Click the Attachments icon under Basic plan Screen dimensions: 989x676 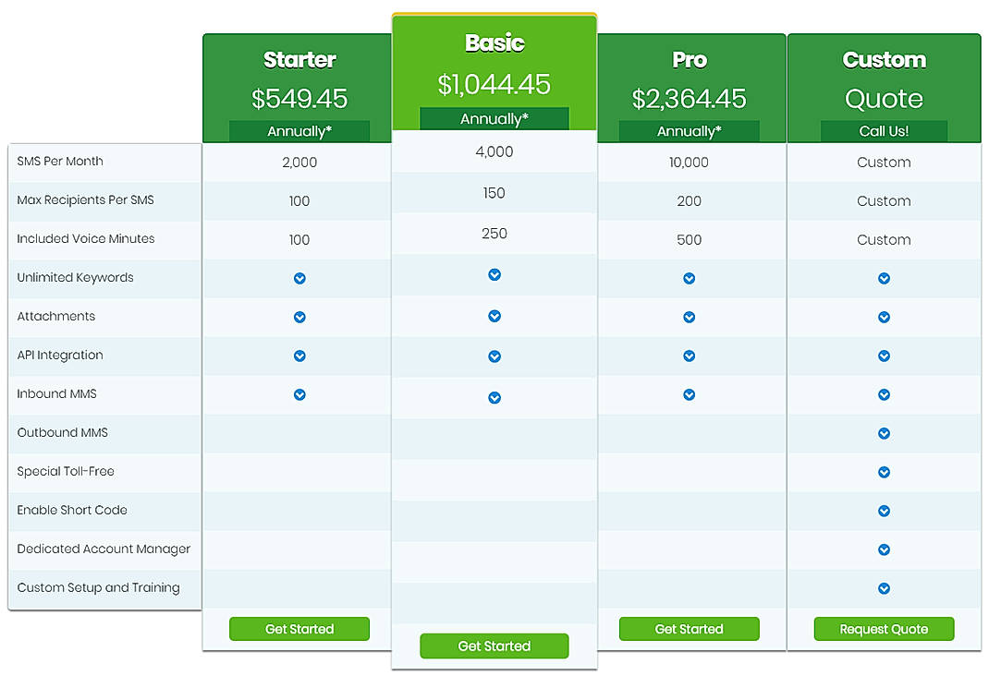494,317
